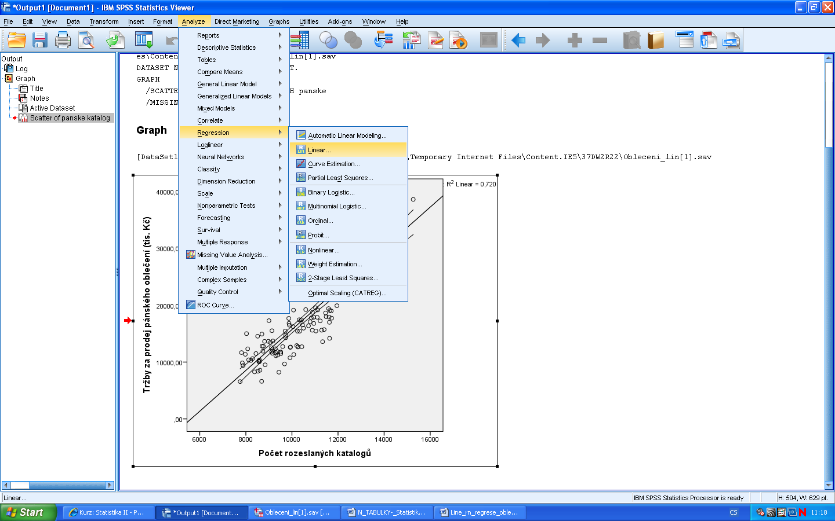
Task: Click the Start button on taskbar
Action: [x=28, y=512]
